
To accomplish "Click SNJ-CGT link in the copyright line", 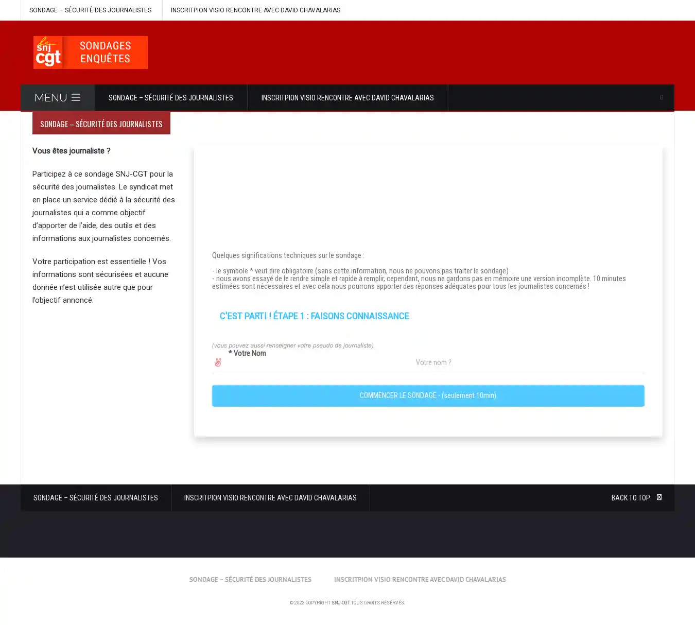I will pyautogui.click(x=340, y=603).
